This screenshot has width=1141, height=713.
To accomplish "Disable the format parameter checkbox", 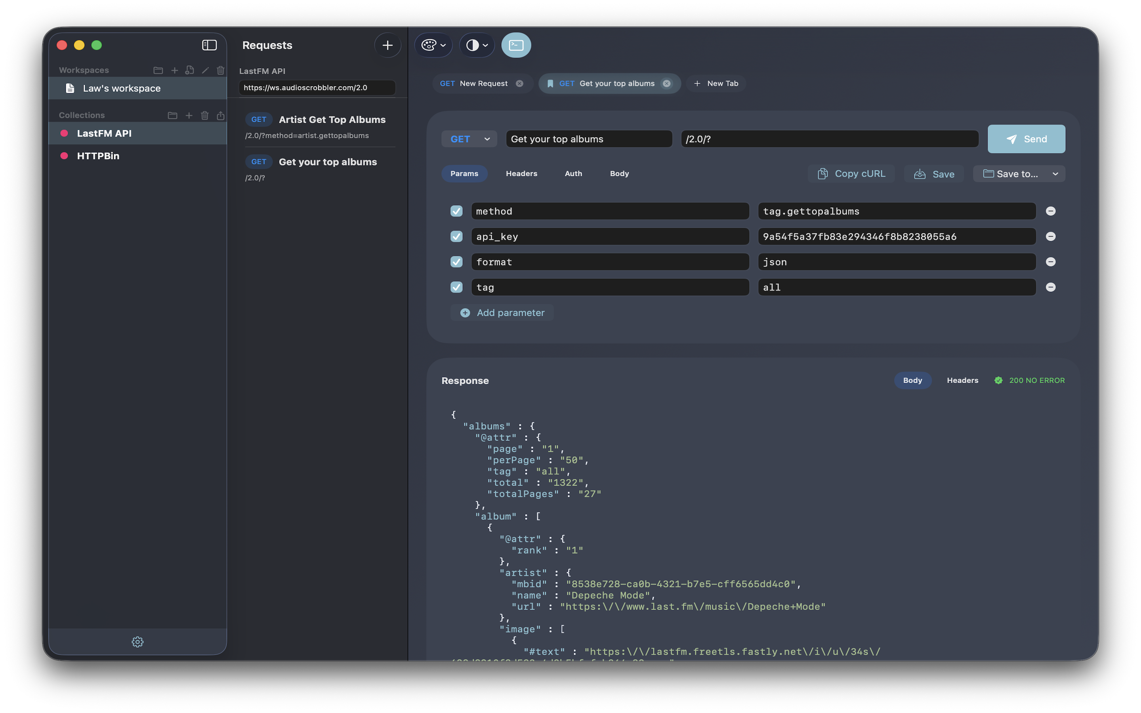I will tap(456, 262).
